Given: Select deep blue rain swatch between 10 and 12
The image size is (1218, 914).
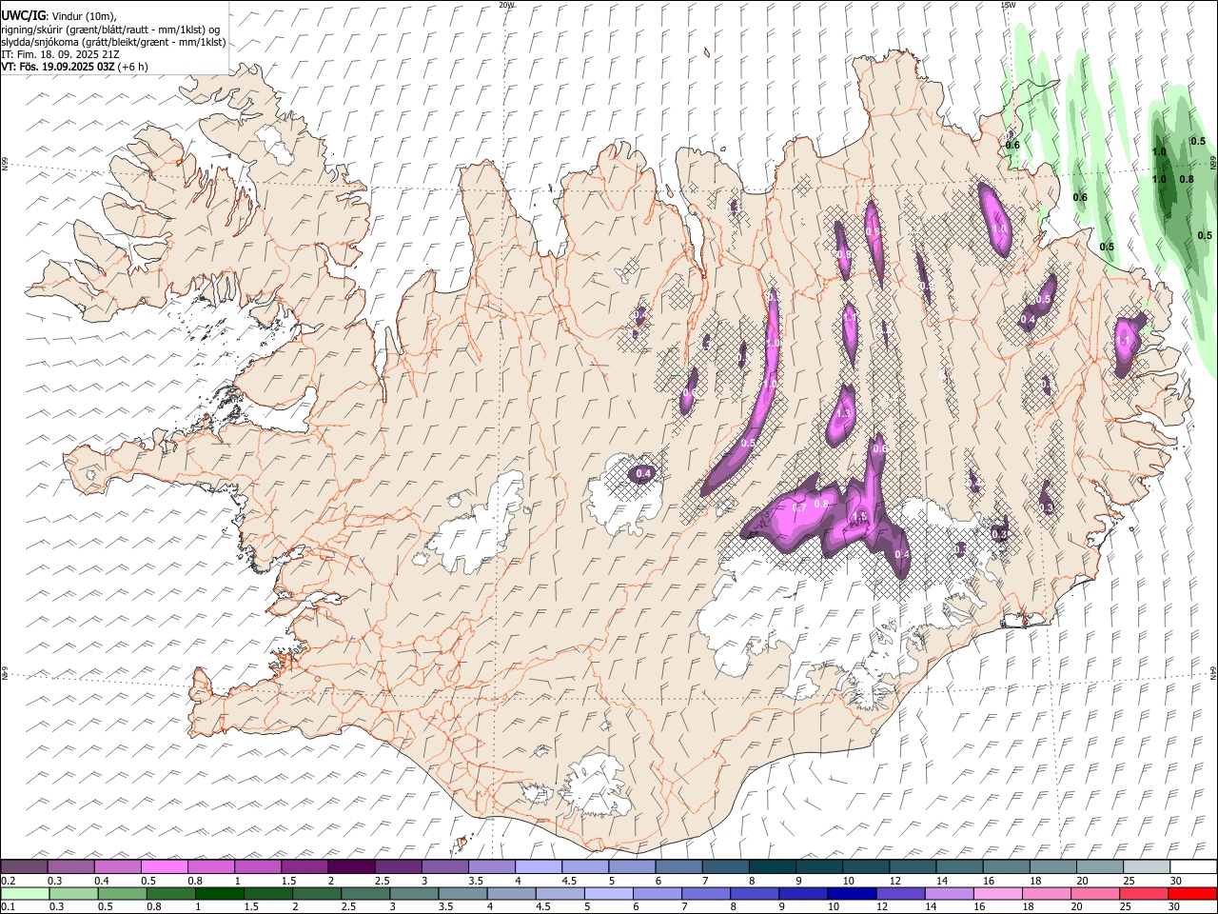Looking at the screenshot, I should click(852, 893).
